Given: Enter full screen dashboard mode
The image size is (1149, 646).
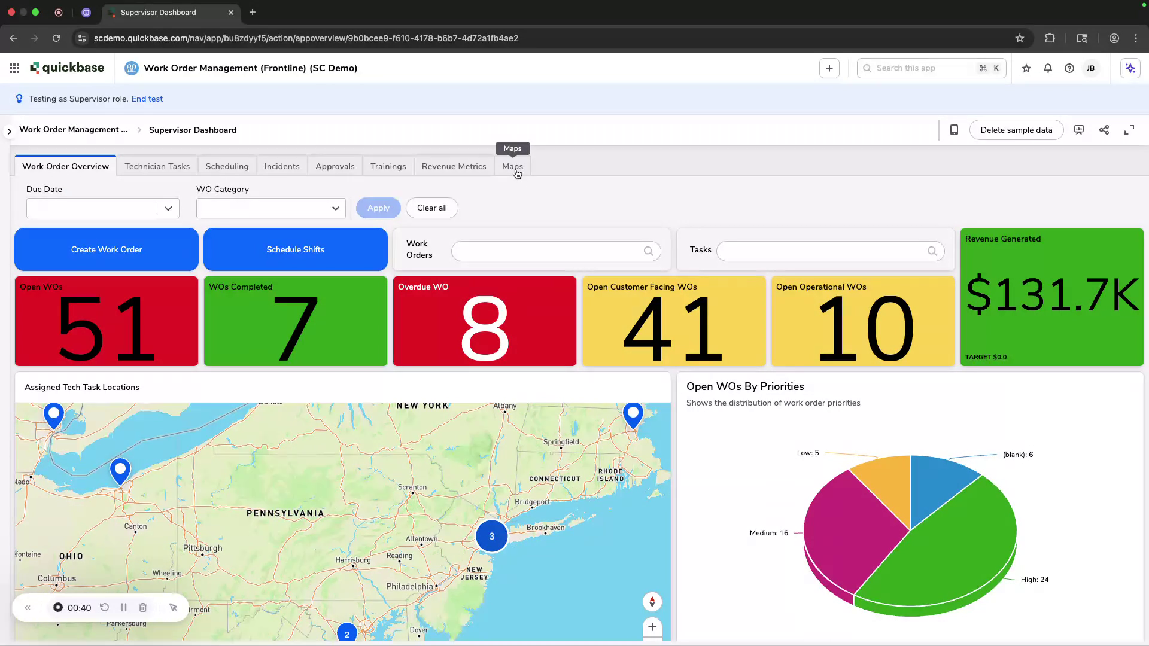Looking at the screenshot, I should pyautogui.click(x=1129, y=130).
